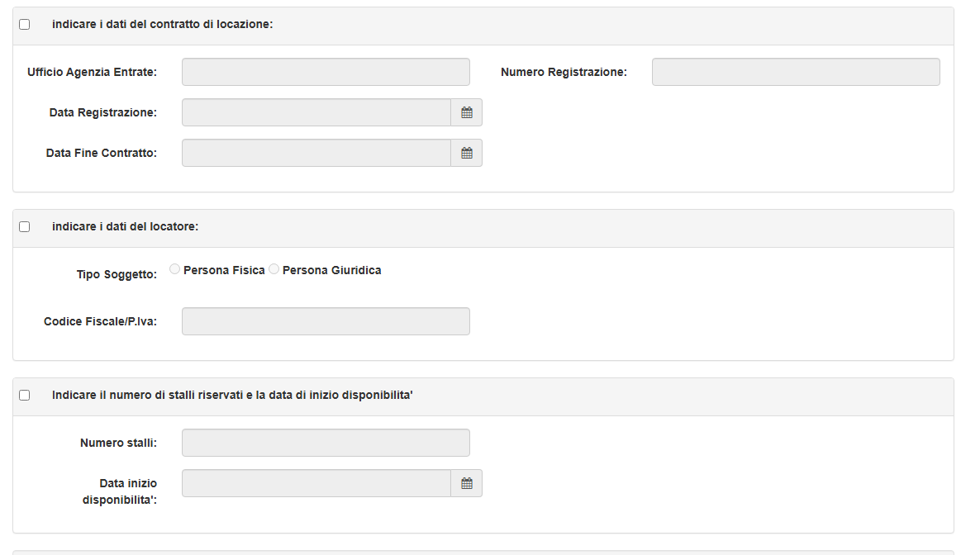Viewport: 961px width, 555px height.
Task: Click the Data Registrazione date field
Action: 316,112
